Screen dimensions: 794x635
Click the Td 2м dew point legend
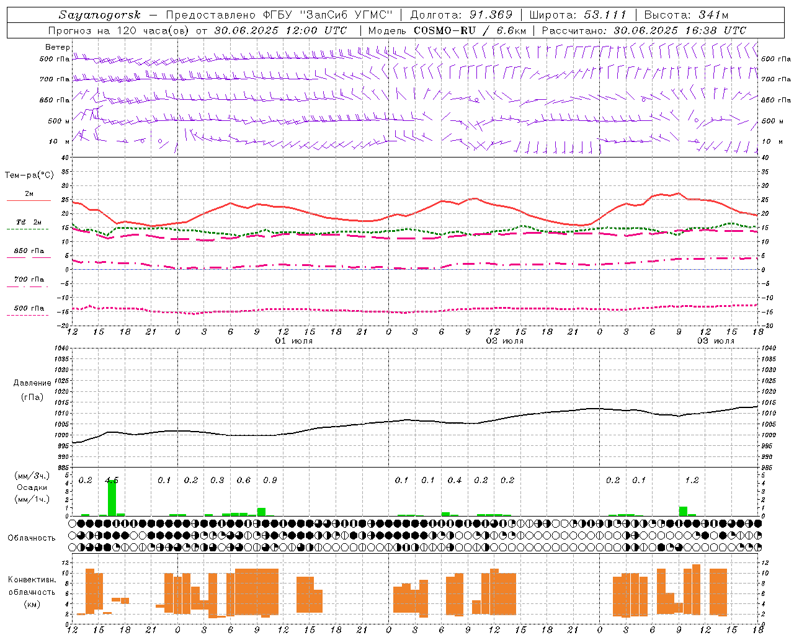[x=29, y=222]
